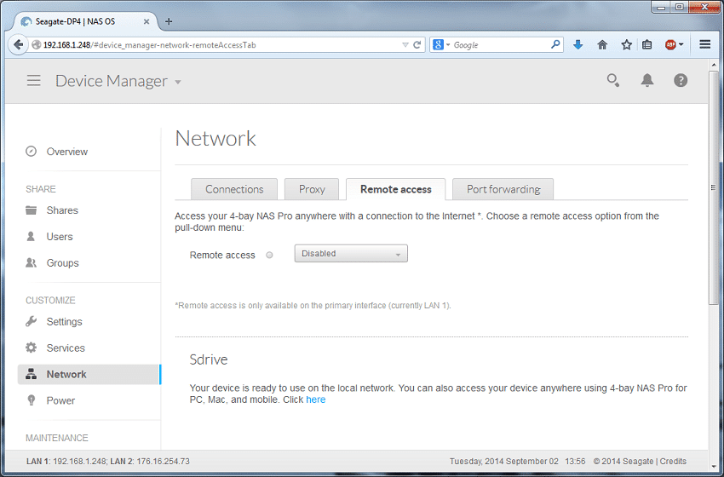724x477 pixels.
Task: Click the Services gear icon
Action: (x=31, y=348)
